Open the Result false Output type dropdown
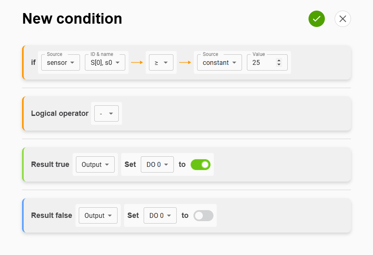This screenshot has width=373, height=255. click(98, 215)
